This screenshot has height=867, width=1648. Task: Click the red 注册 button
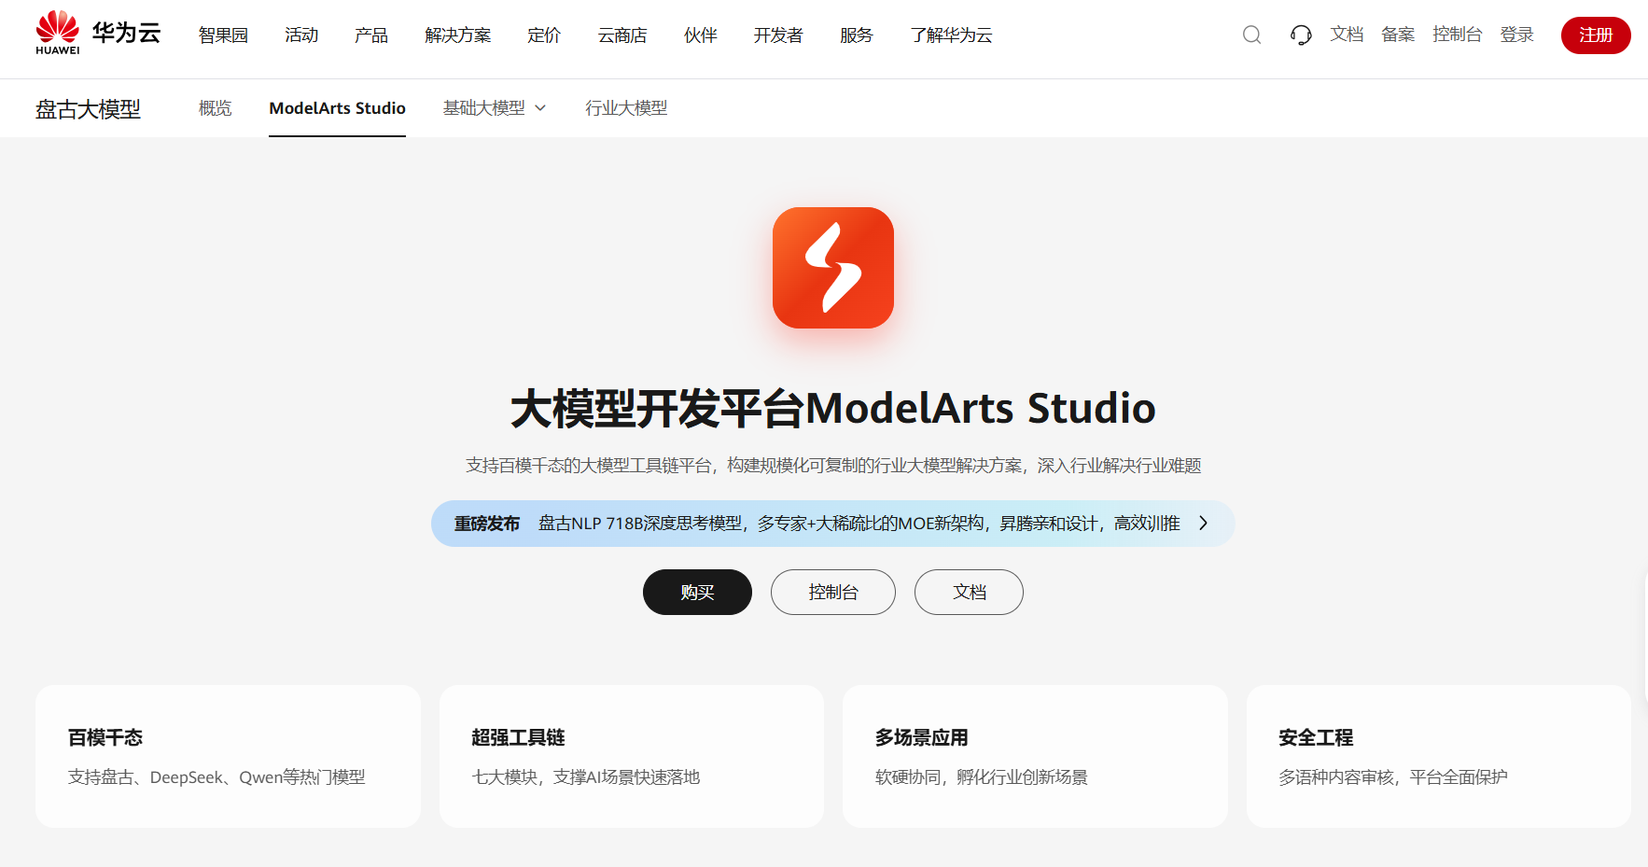pos(1596,35)
